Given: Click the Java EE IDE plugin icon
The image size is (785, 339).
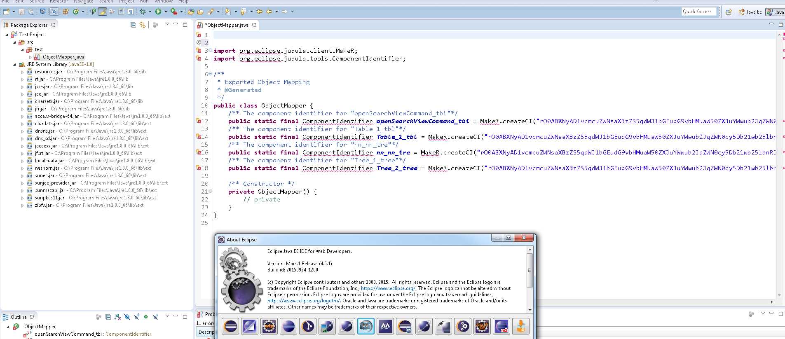Looking at the screenshot, I should (482, 327).
